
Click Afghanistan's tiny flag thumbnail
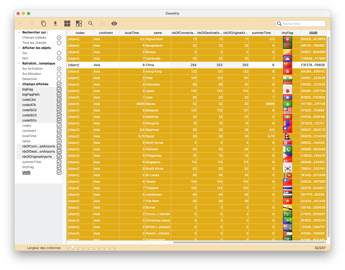(287, 39)
